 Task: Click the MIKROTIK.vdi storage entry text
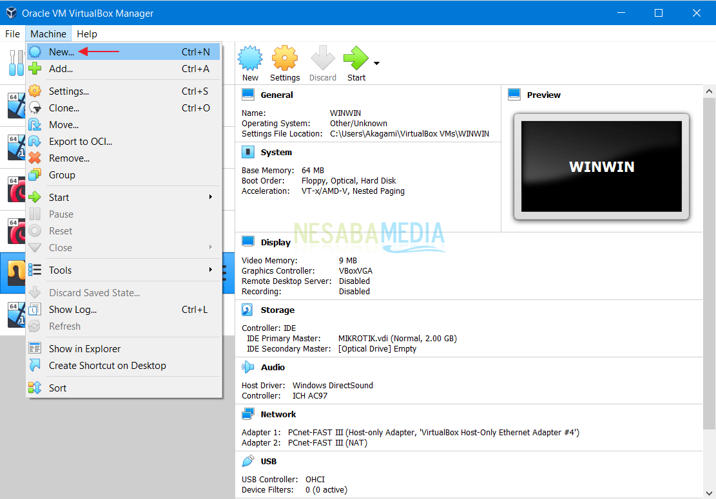pos(397,339)
